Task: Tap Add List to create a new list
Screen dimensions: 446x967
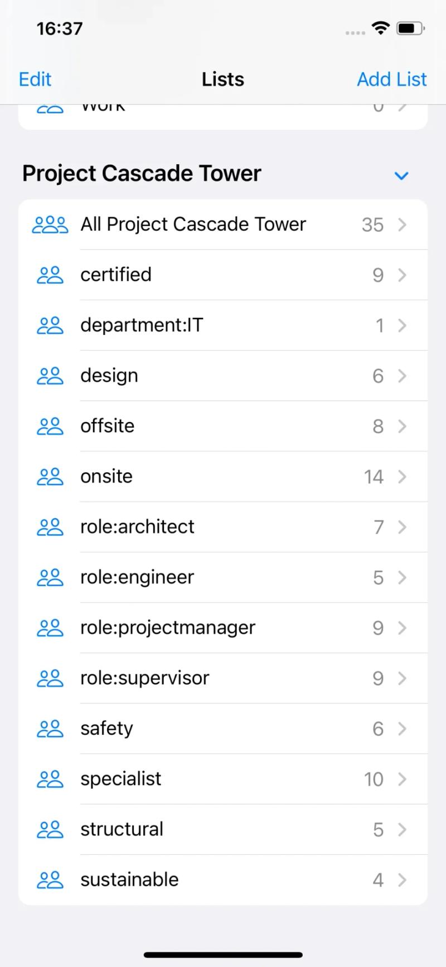Action: pos(391,79)
